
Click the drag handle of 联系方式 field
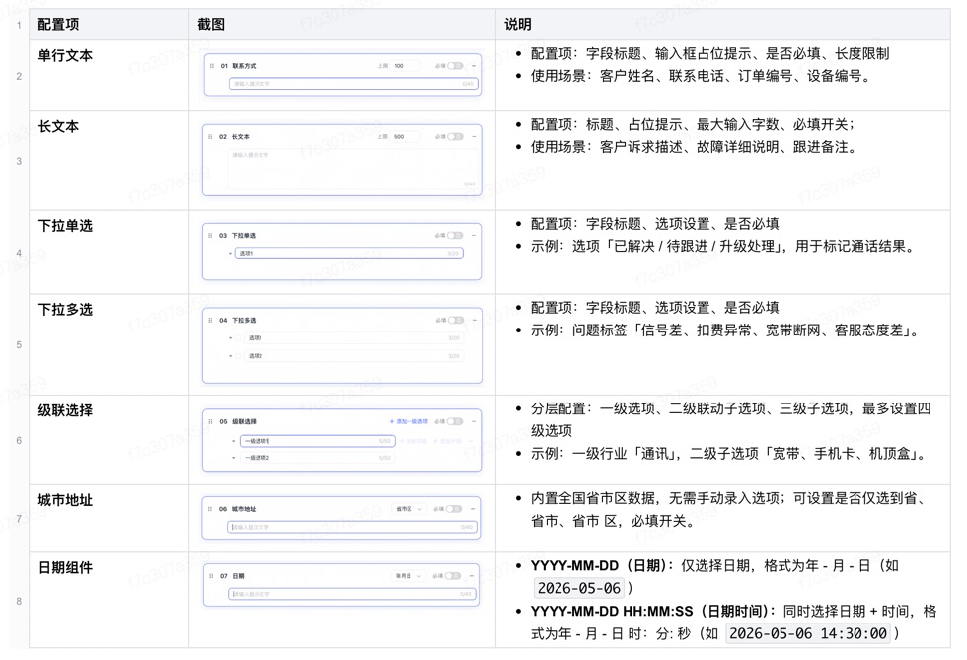[x=211, y=66]
